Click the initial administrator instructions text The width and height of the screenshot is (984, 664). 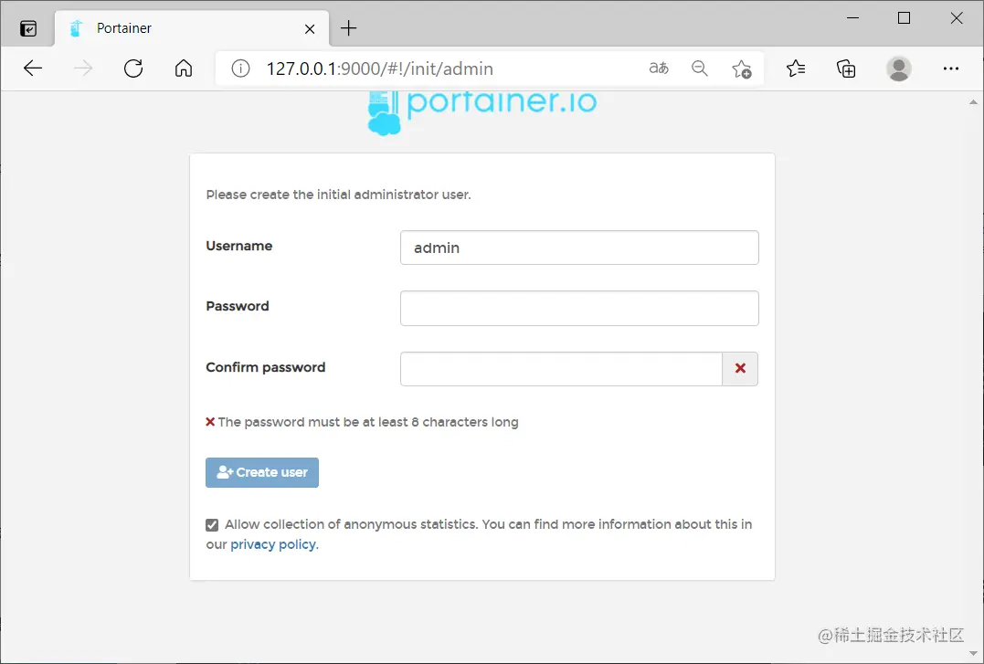338,195
